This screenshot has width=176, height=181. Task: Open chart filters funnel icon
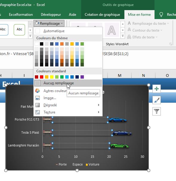(x=156, y=111)
